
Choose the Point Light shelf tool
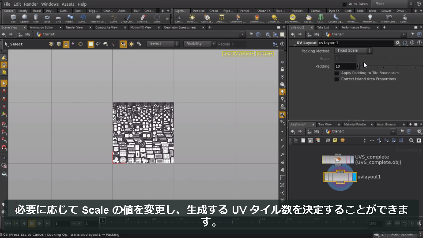(x=192, y=19)
